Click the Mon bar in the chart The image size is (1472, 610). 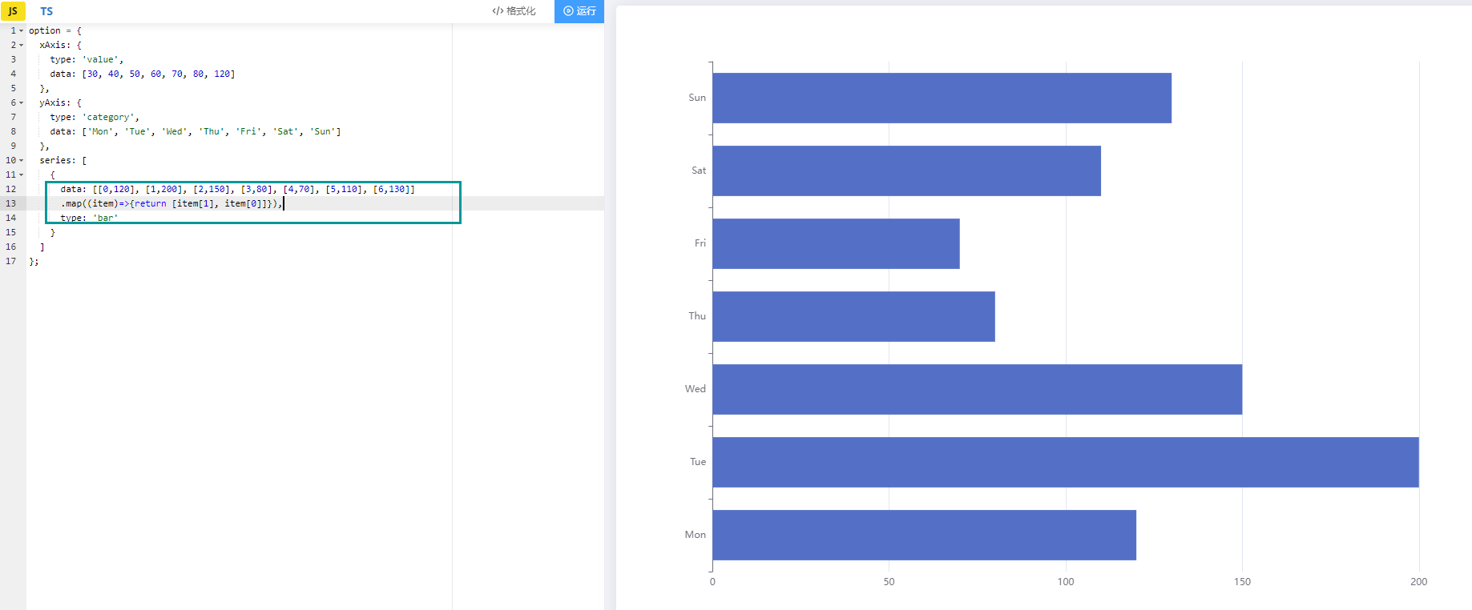pos(923,535)
